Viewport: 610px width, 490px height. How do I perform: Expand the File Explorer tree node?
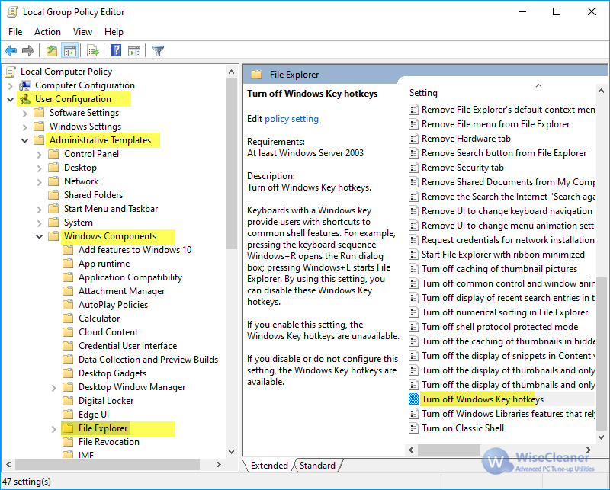[x=53, y=428]
